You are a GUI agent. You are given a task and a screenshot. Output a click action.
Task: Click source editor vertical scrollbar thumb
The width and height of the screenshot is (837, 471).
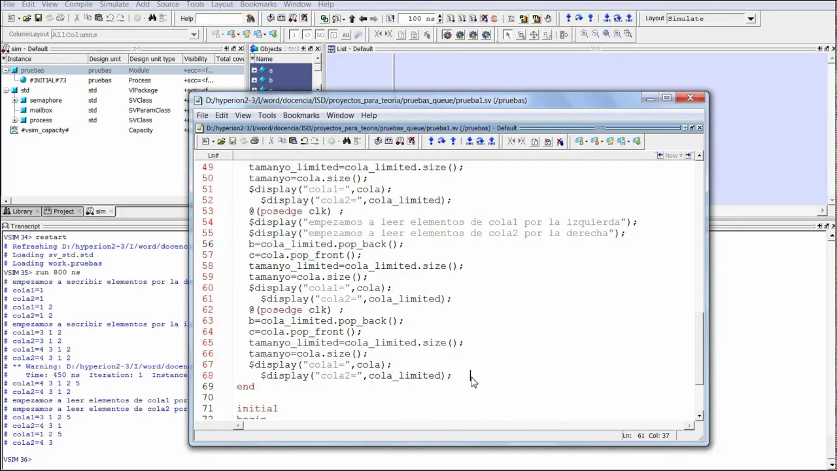click(699, 348)
